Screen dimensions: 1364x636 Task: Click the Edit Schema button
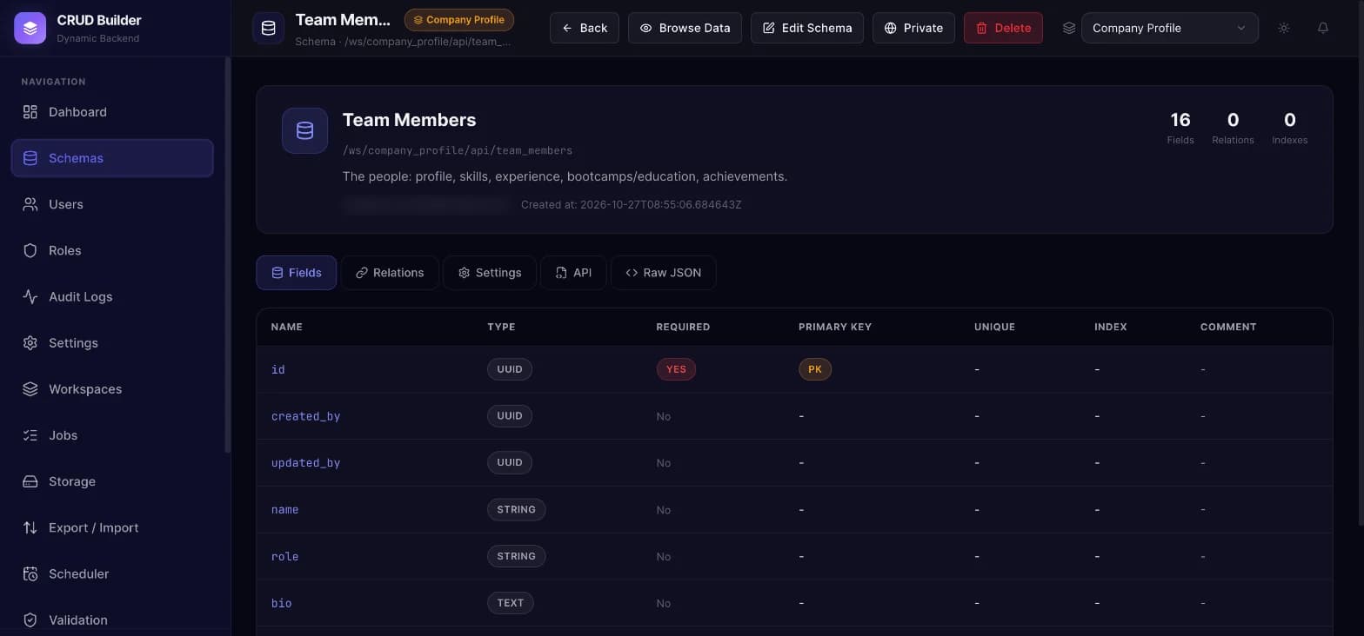(807, 28)
